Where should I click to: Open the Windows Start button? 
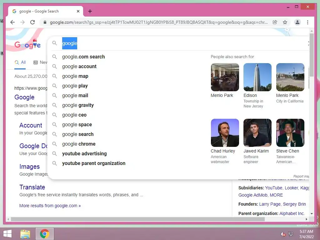click(x=7, y=234)
